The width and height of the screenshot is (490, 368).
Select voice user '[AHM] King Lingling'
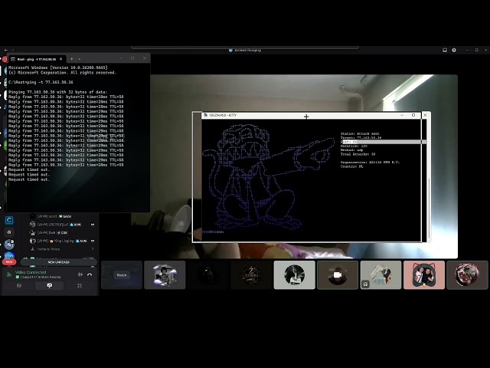63,241
